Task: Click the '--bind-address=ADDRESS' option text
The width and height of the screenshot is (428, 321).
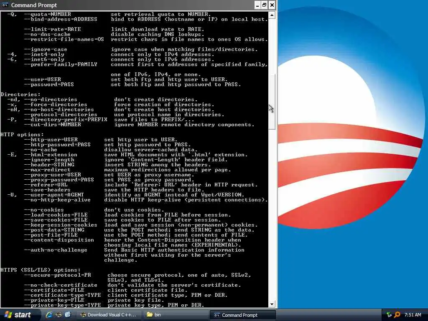Action: tap(60, 19)
